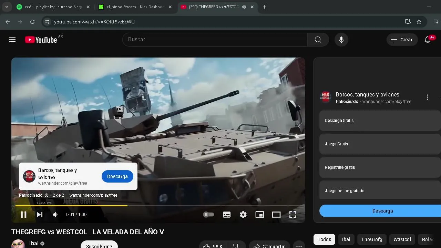Seek on the video progress bar
The height and width of the screenshot is (248, 441).
coord(158,206)
